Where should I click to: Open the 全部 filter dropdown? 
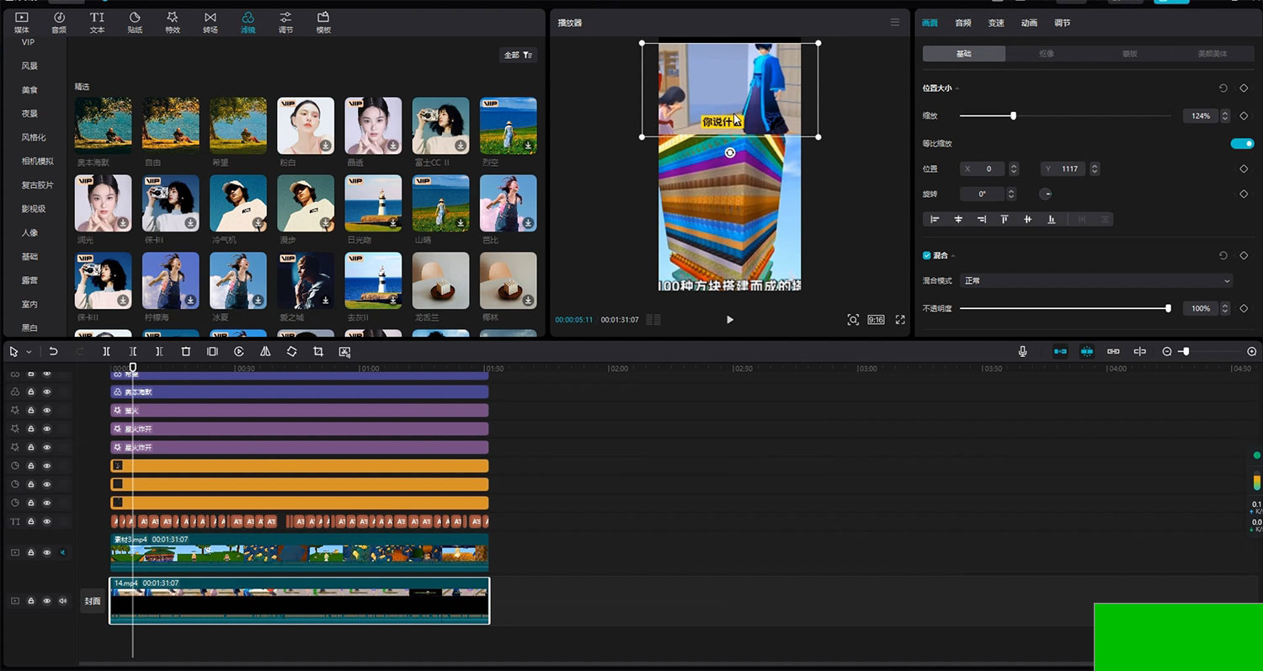518,55
